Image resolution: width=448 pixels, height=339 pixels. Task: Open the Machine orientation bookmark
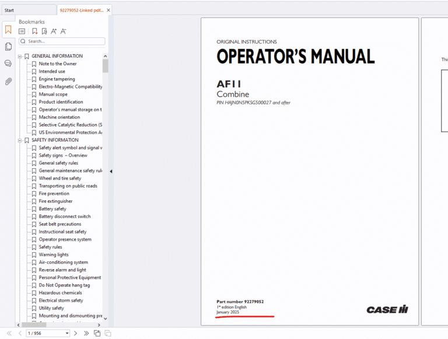coord(60,117)
